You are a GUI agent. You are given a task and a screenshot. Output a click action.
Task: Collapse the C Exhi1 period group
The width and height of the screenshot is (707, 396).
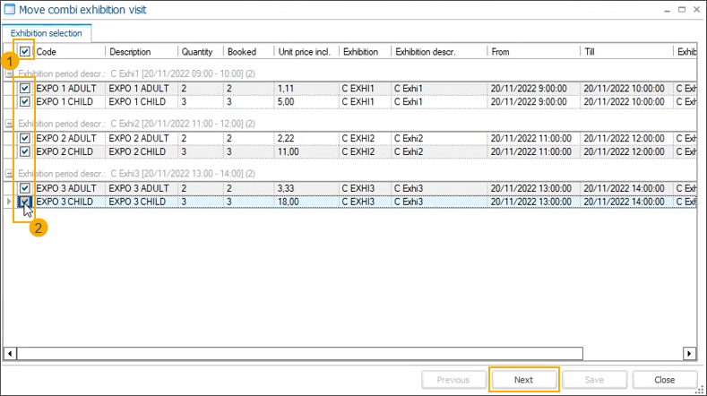[x=9, y=73]
